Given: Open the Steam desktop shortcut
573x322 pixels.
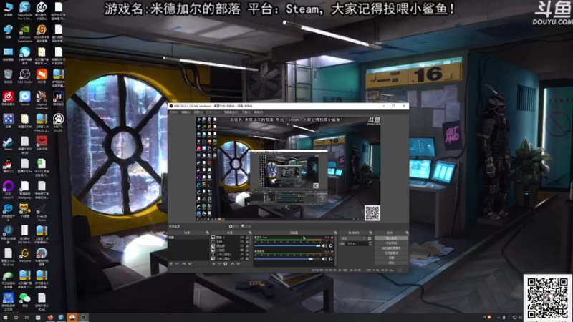Looking at the screenshot, I should coord(8,142).
